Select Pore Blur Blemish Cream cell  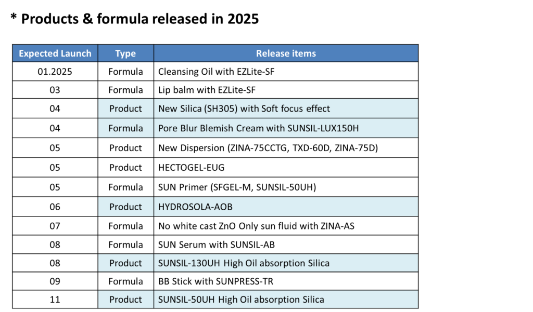tap(286, 128)
